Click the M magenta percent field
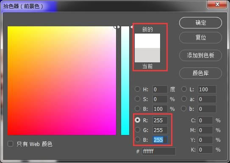This screenshot has width=230, height=163. (205, 130)
